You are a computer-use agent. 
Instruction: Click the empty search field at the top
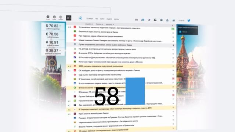pyautogui.click(x=55, y=9)
